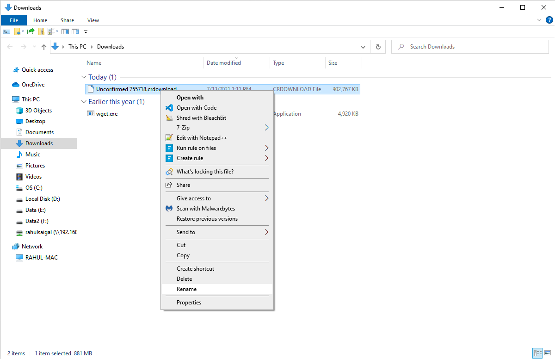Expand the 7-Zip submenu
555x359 pixels.
click(266, 128)
